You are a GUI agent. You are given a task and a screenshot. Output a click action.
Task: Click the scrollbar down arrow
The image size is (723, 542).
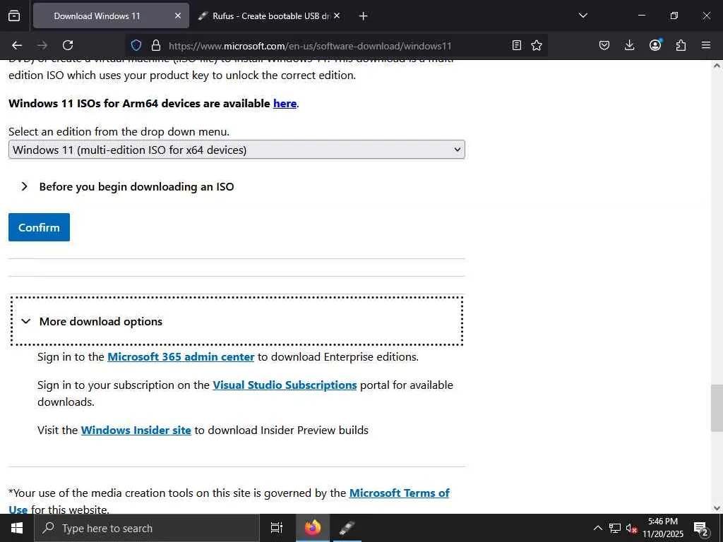tap(717, 508)
